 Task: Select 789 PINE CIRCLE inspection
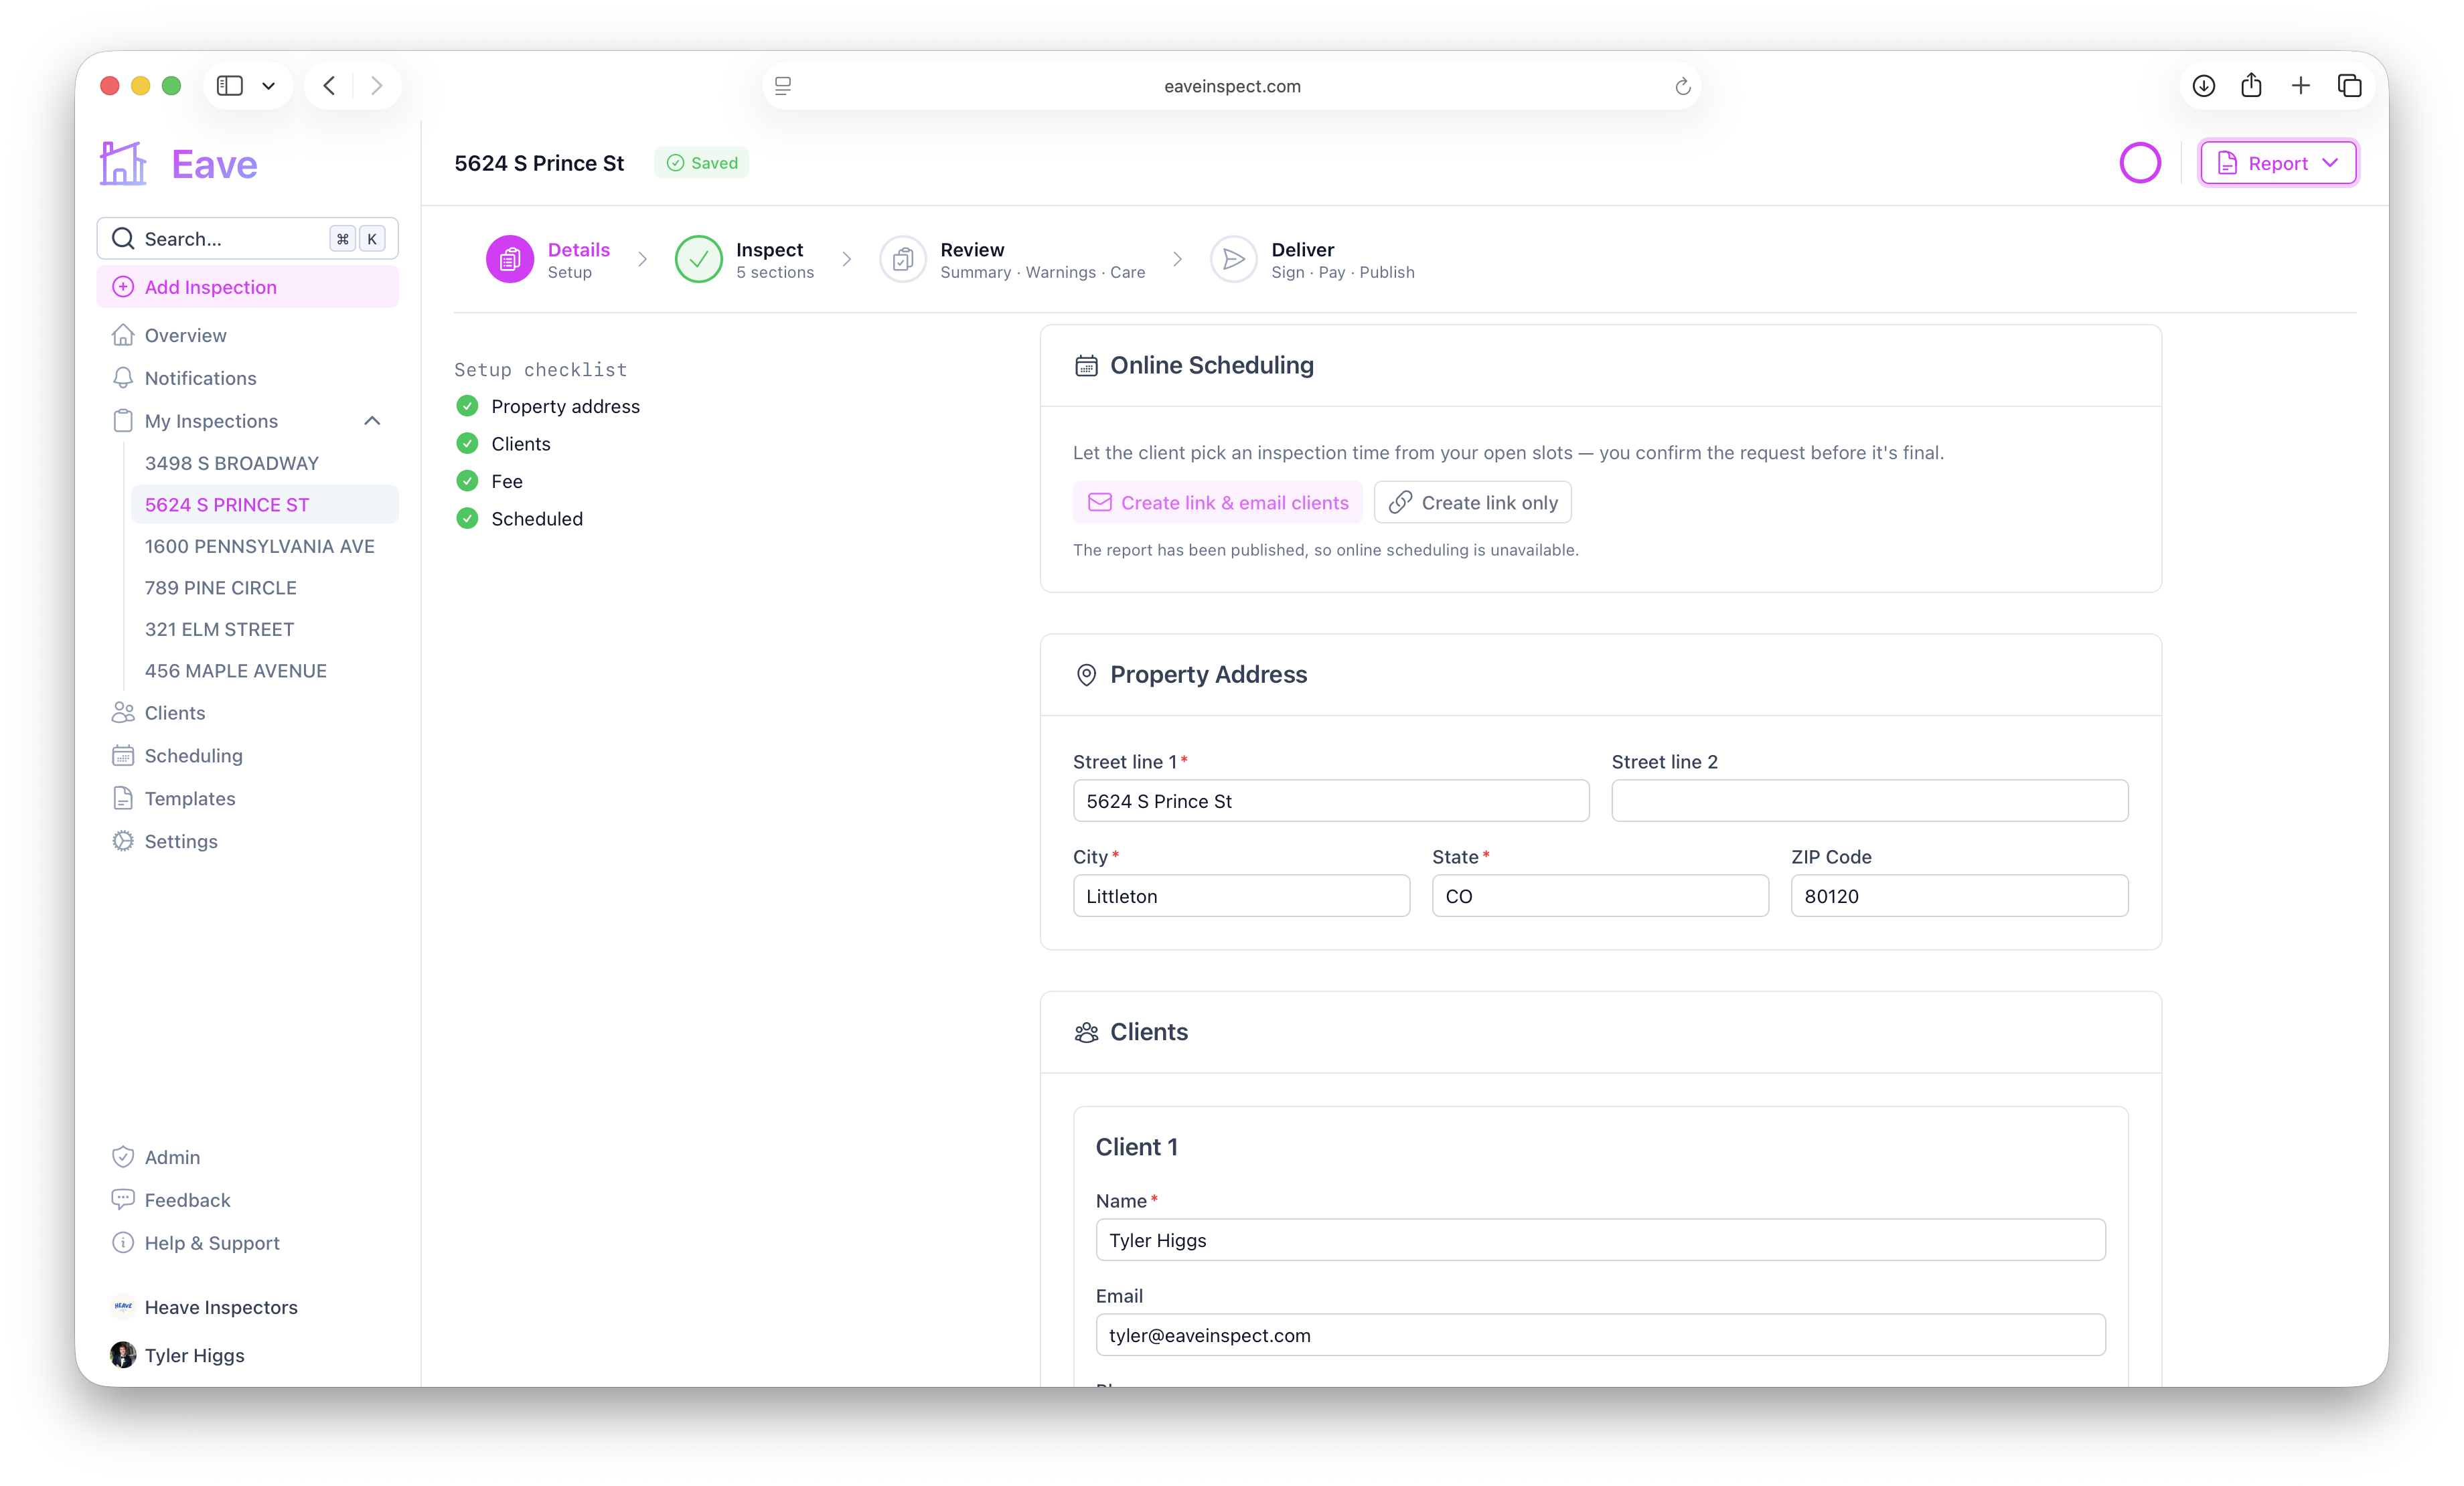264,588
